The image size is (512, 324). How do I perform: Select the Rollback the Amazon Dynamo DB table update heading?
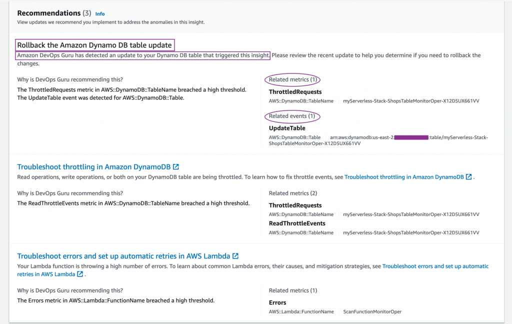pyautogui.click(x=95, y=44)
